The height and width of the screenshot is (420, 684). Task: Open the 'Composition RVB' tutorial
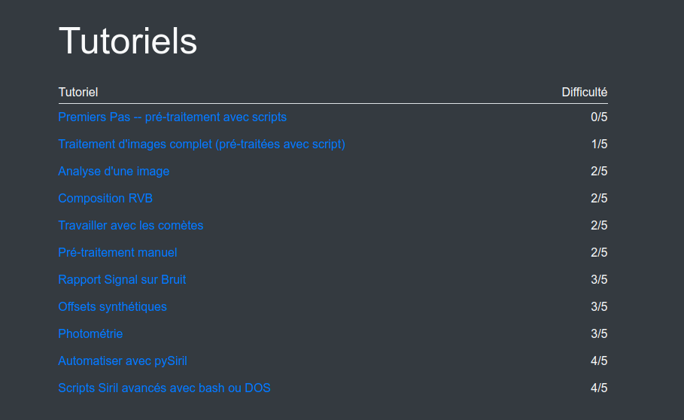(105, 199)
